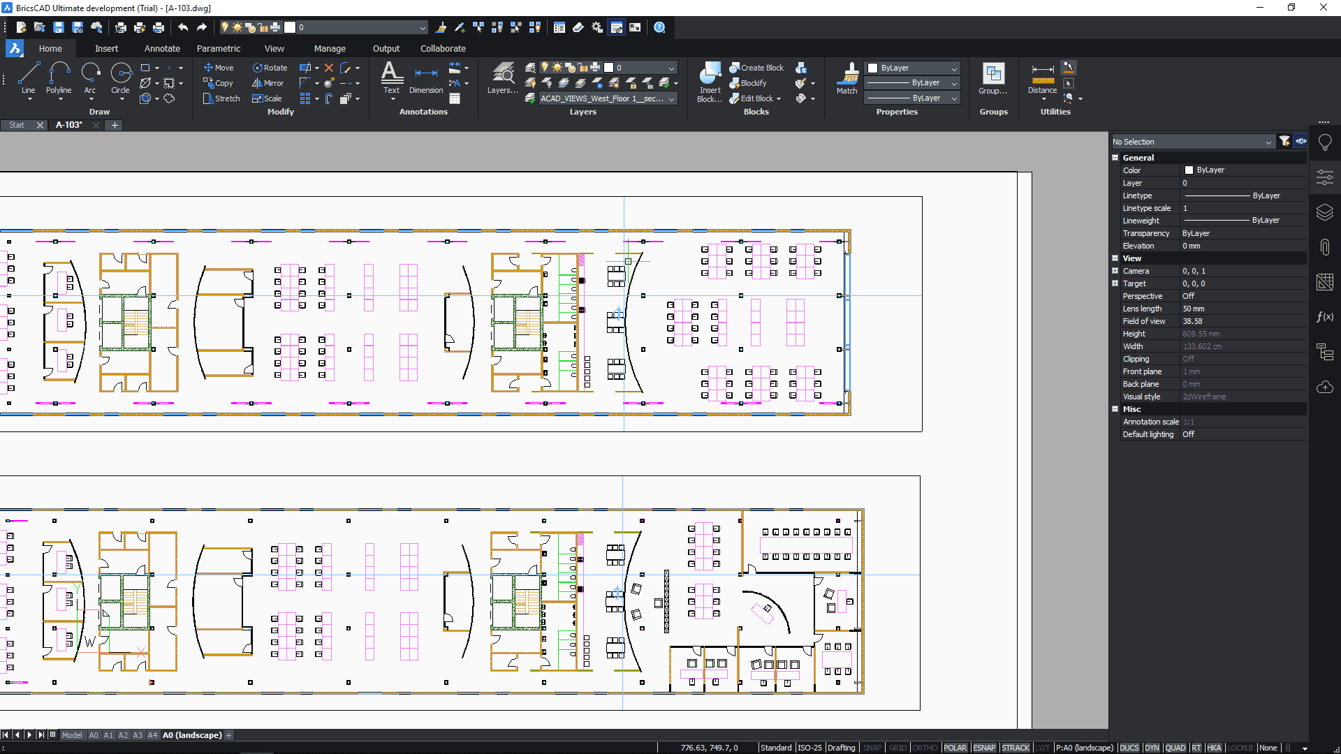Click the BricsCAD application logo button

click(15, 48)
